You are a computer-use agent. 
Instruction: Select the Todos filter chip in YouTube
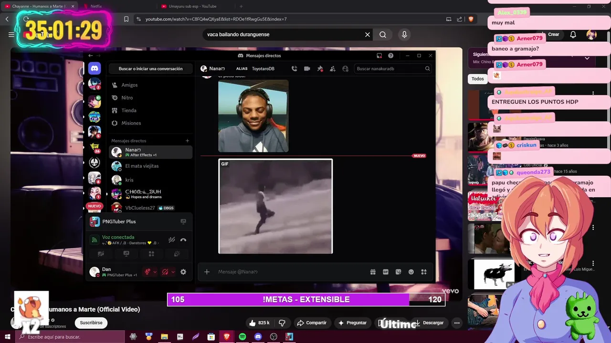pyautogui.click(x=478, y=79)
